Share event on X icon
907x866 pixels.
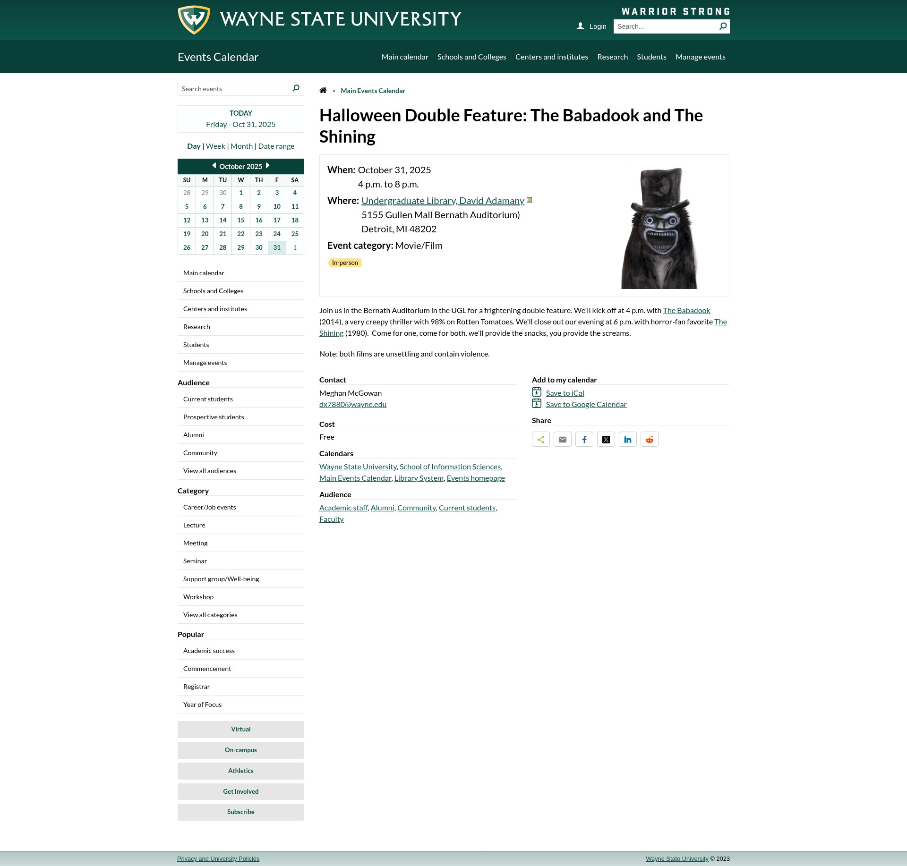[x=606, y=440]
